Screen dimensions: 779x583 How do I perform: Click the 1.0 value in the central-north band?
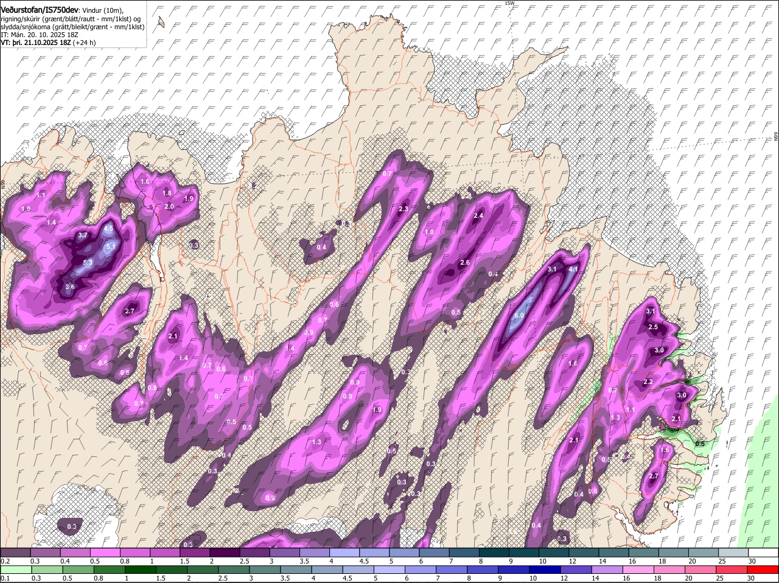point(429,232)
